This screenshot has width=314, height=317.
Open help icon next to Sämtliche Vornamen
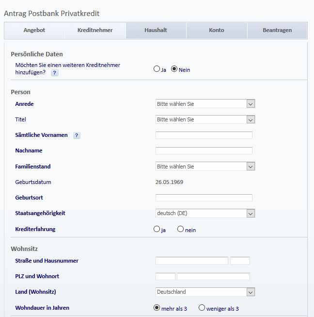point(77,135)
